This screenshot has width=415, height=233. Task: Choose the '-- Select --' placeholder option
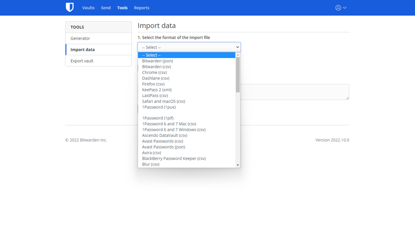click(x=186, y=55)
